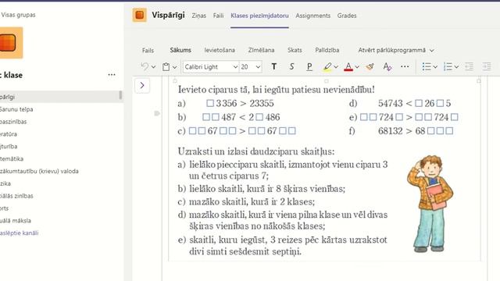The image size is (500, 281).
Task: Click the Vispārīgi team icon in header
Action: pos(140,15)
